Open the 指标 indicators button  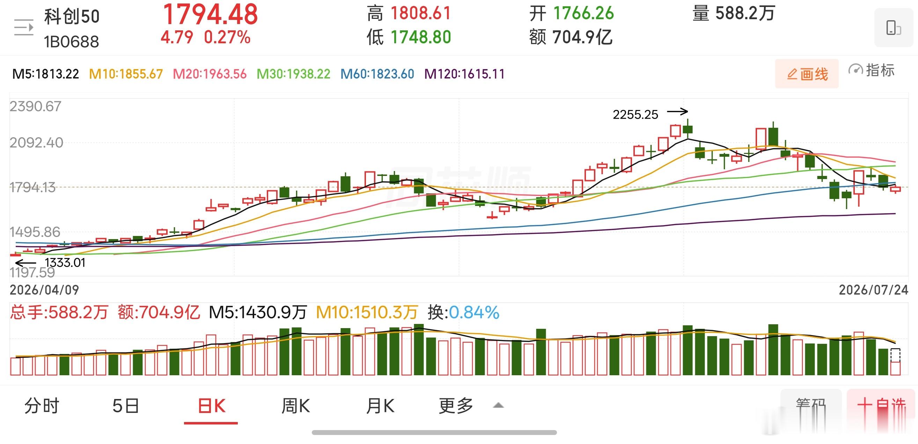click(872, 70)
